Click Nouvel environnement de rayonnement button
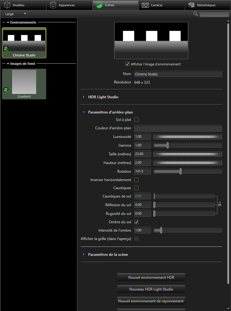231x311 pixels. 151,301
